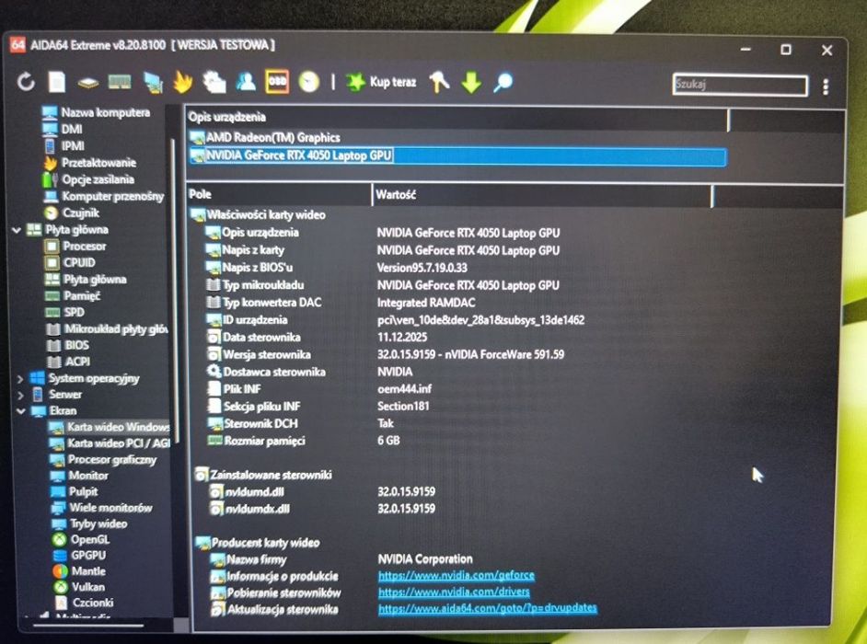Expand the System operacyjny node
Screen dimensions: 867x644
coord(20,379)
